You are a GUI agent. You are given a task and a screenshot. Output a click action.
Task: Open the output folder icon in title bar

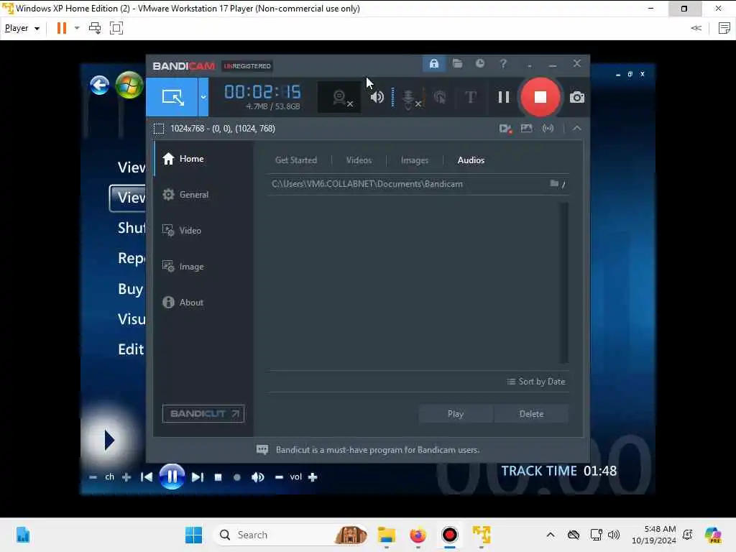457,63
